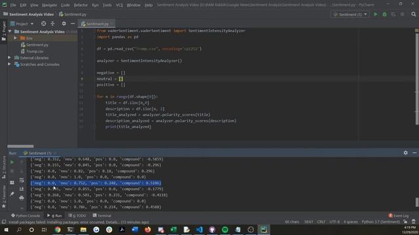Click the editor vertical scrollbar
This screenshot has width=419, height=235.
417,78
